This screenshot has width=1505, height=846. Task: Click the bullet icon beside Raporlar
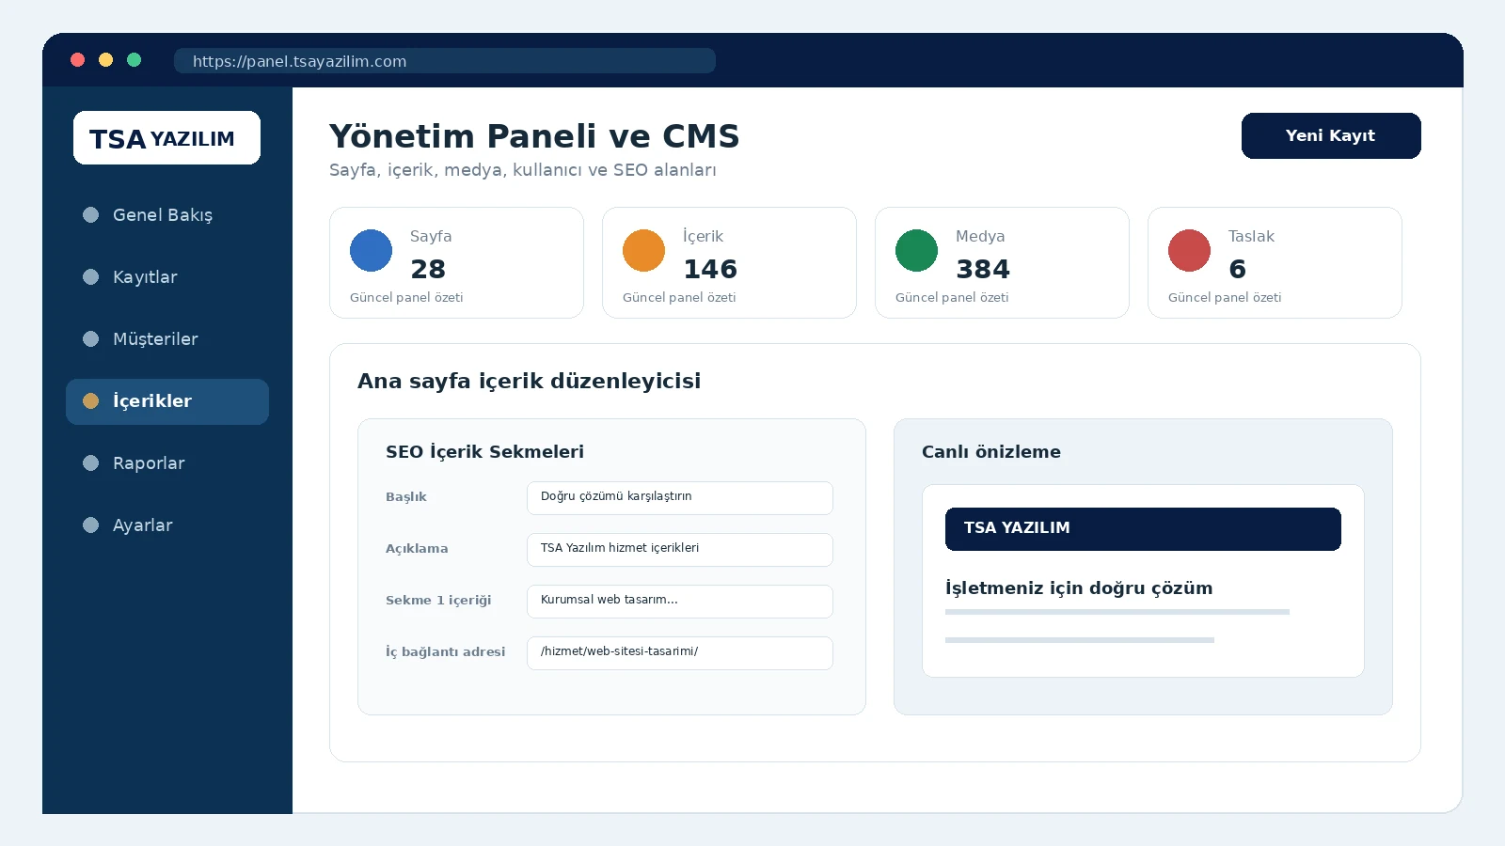(x=90, y=462)
